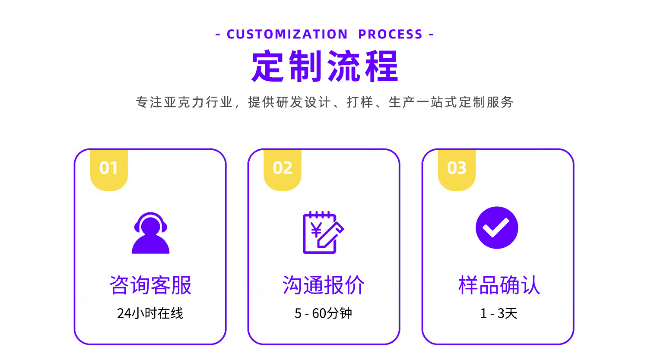648x363 pixels.
Task: Click the yellow 03 step badge
Action: (457, 169)
